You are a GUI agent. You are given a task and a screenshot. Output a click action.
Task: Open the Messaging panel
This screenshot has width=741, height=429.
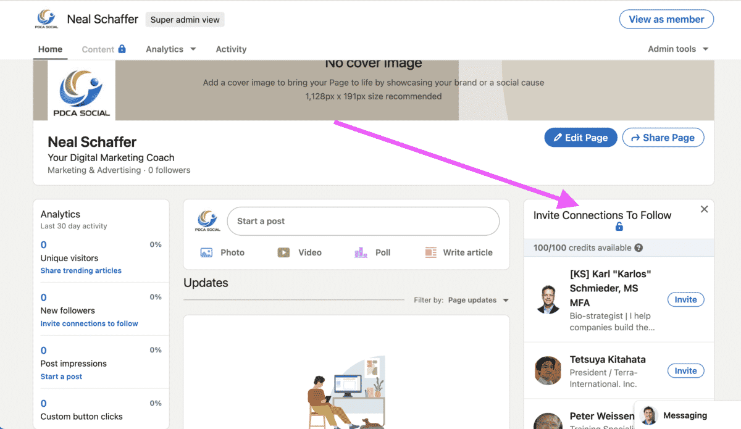[x=687, y=415]
